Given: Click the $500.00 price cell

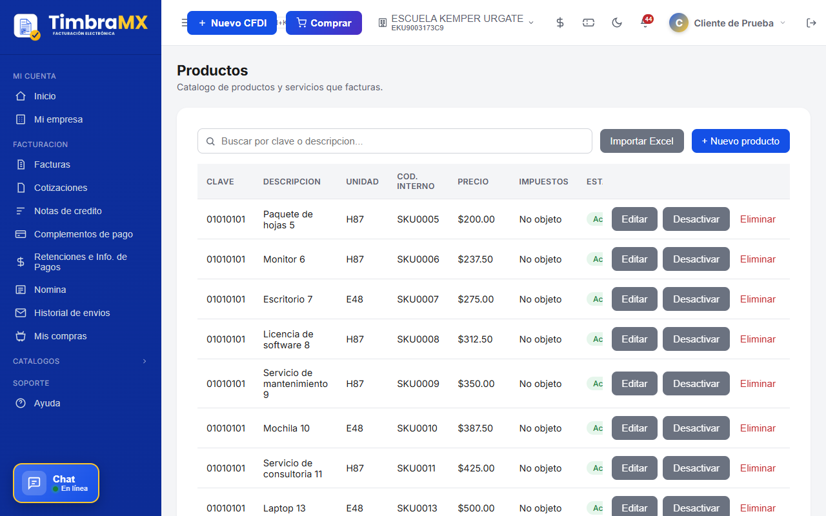Looking at the screenshot, I should coord(476,508).
